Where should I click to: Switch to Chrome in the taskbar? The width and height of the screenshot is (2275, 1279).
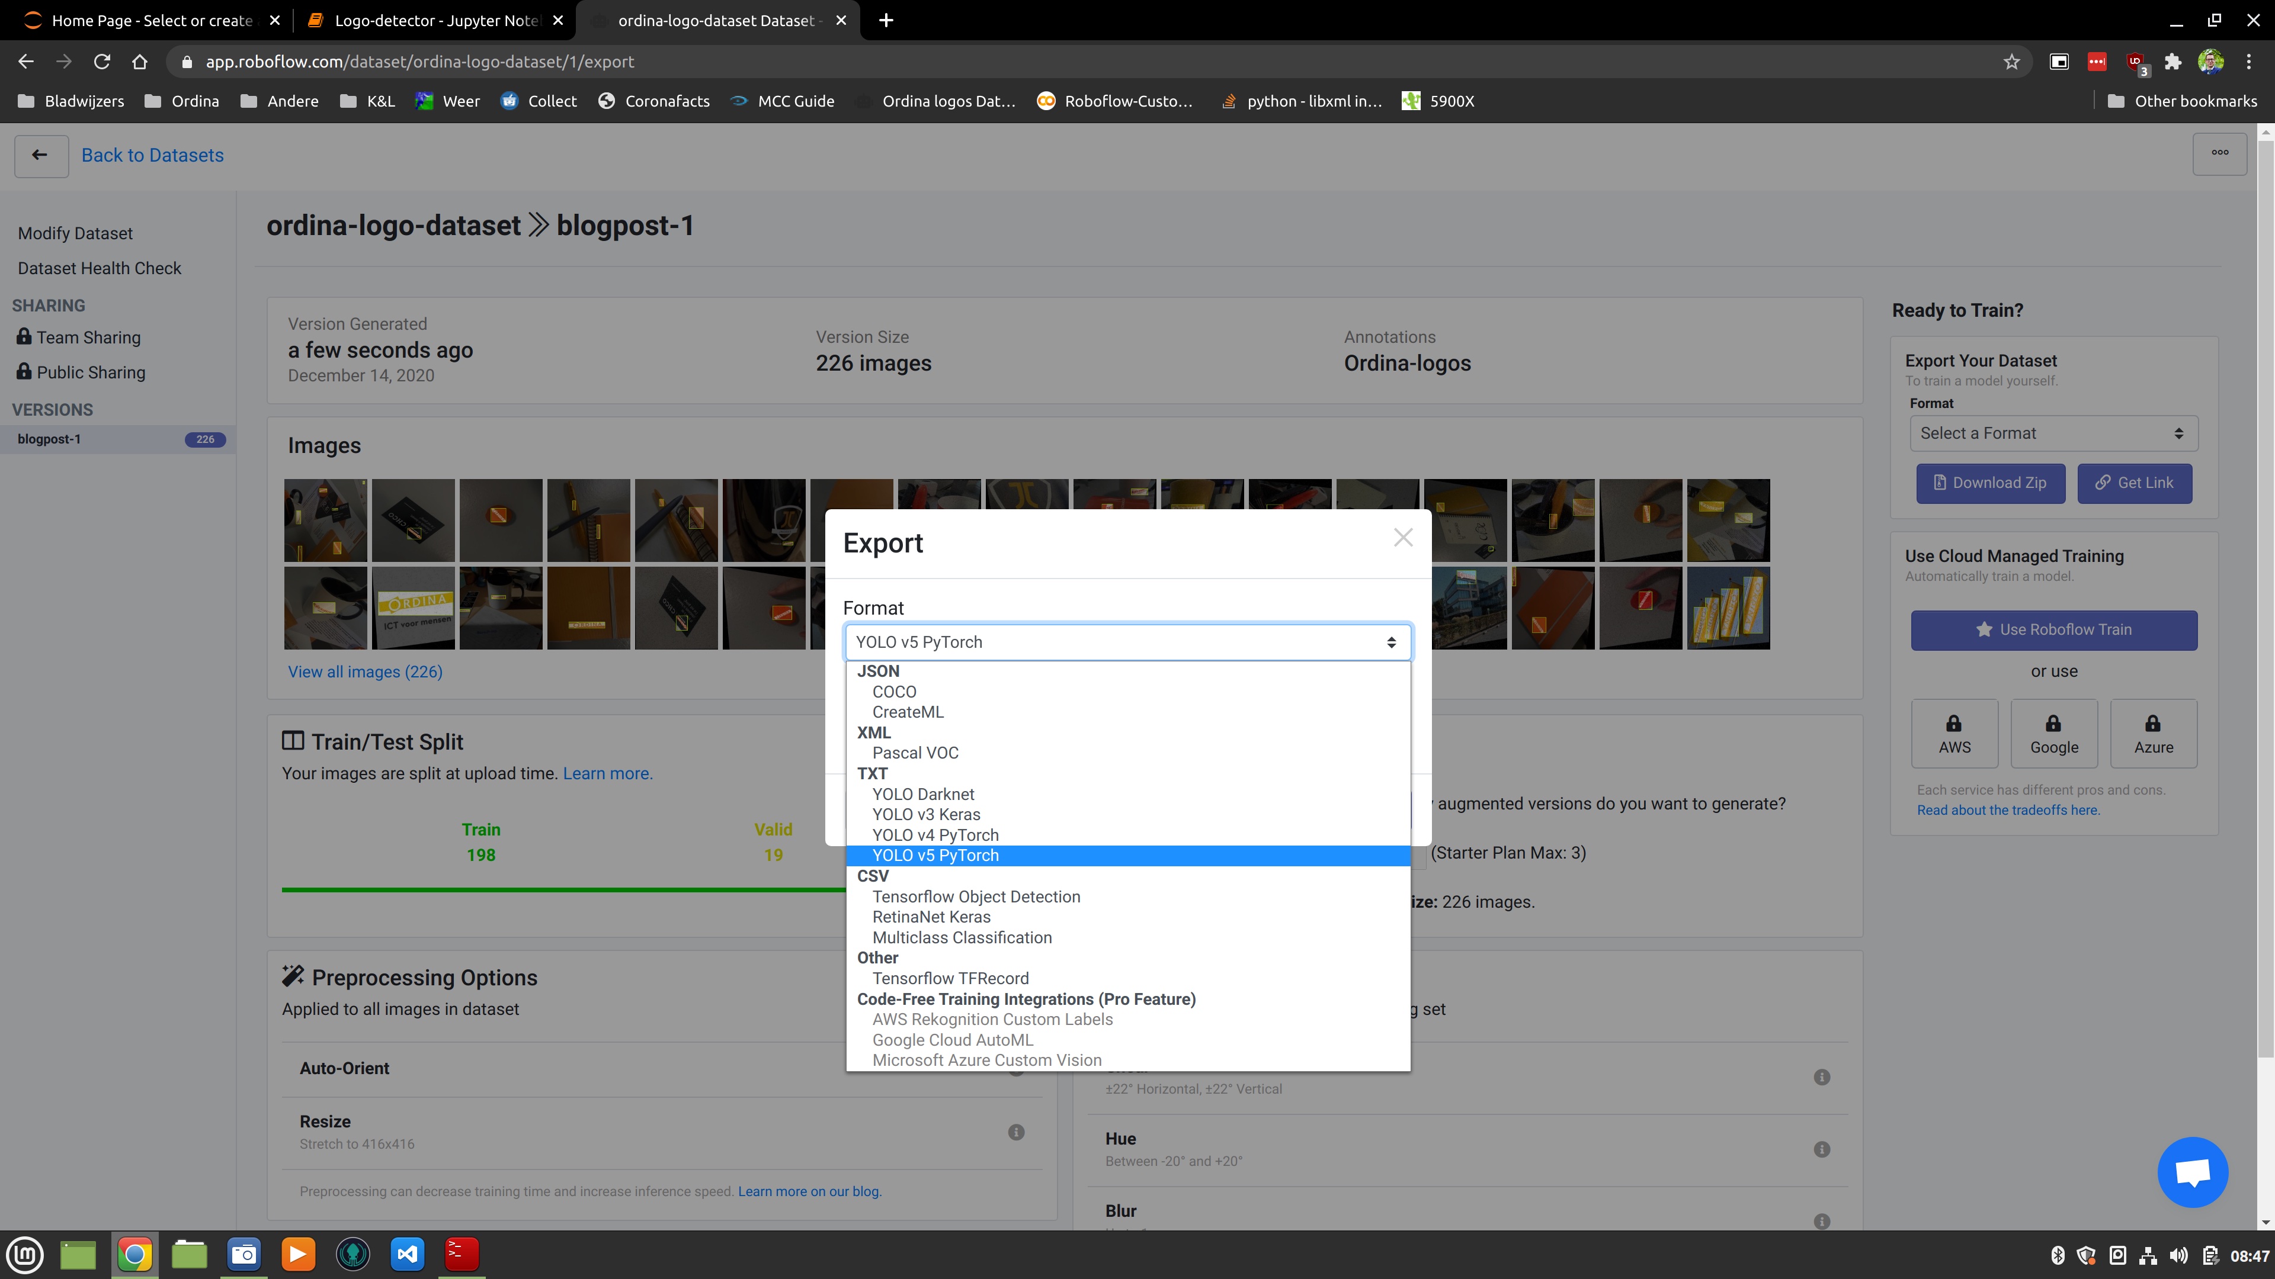pos(134,1254)
